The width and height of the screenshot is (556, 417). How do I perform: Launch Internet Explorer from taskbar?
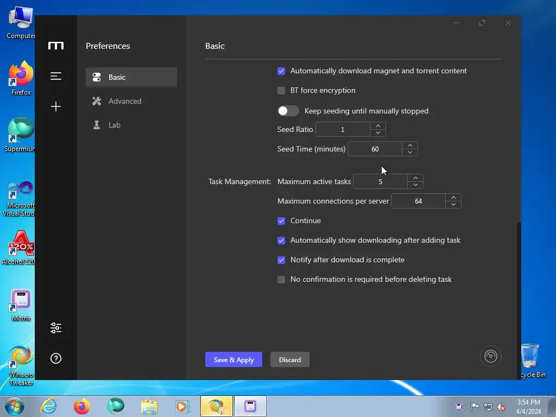(48, 406)
